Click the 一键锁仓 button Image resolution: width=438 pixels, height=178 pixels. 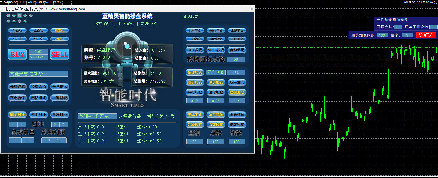195,39
